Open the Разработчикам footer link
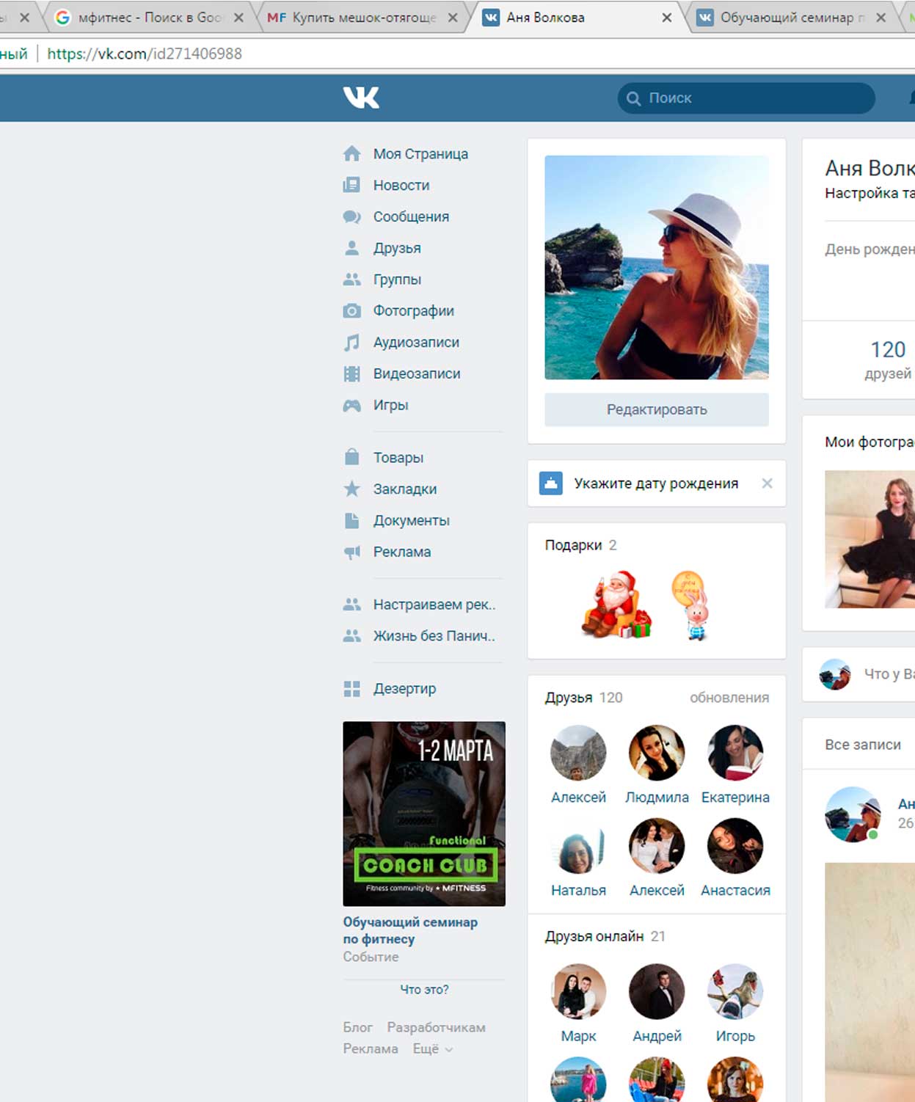 (436, 1027)
